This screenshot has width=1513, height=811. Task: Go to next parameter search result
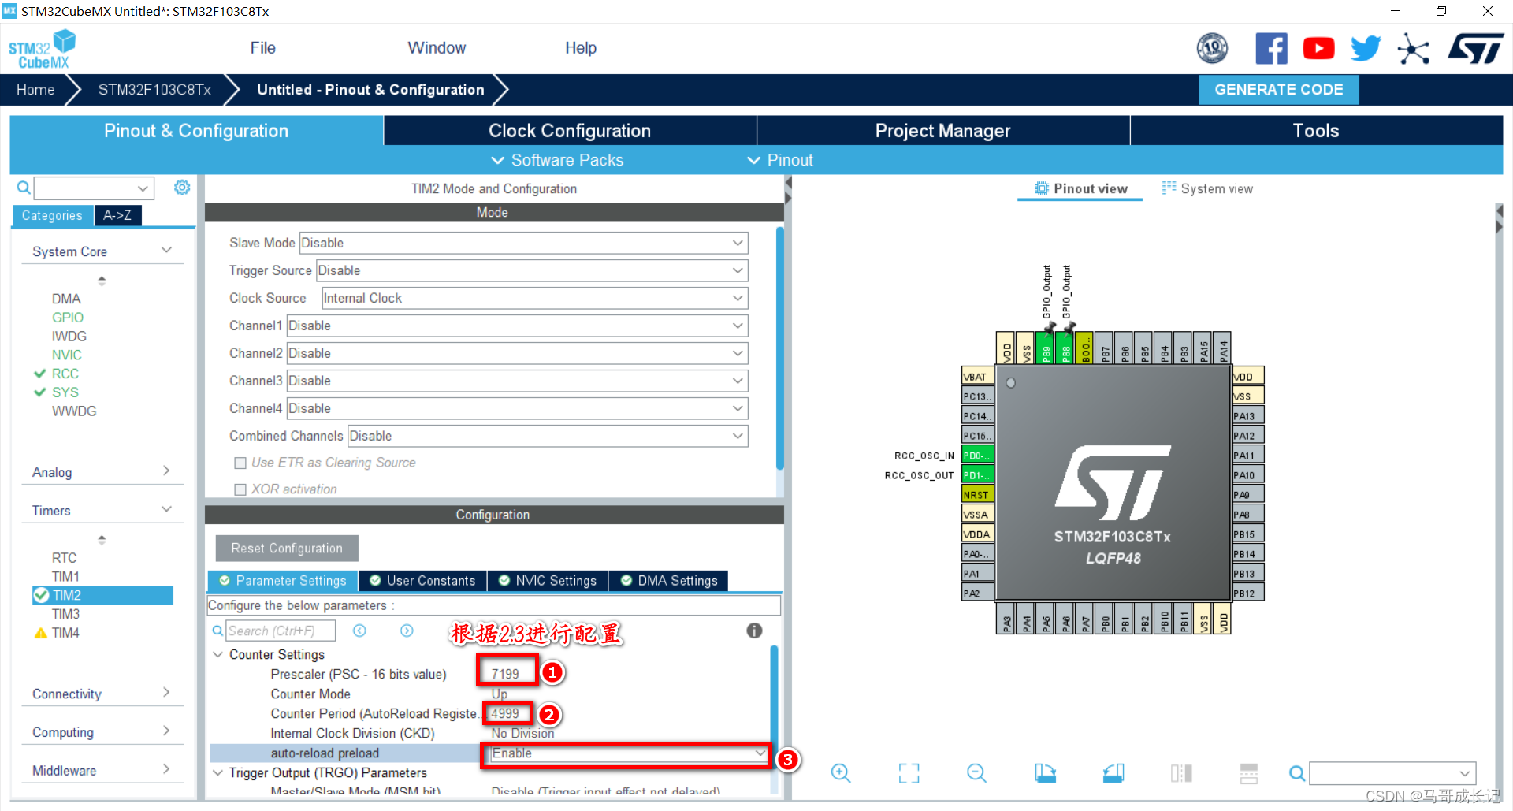[407, 631]
